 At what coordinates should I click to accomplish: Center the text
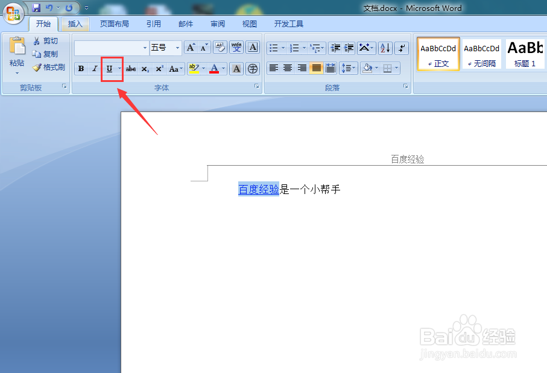pyautogui.click(x=288, y=68)
